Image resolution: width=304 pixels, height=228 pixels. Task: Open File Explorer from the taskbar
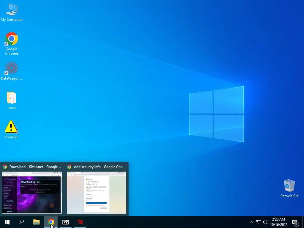pos(36,222)
